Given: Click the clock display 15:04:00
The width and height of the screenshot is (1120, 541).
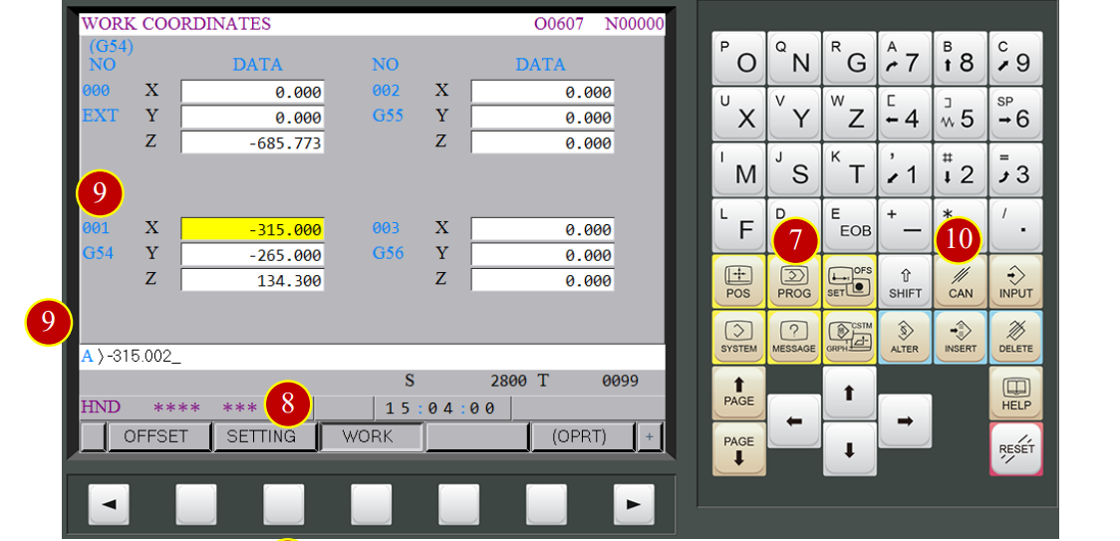Looking at the screenshot, I should pyautogui.click(x=442, y=408).
